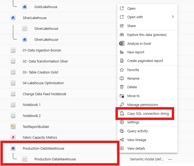Expand the Open with submenu arrow
This screenshot has height=166, width=194.
point(173,17)
